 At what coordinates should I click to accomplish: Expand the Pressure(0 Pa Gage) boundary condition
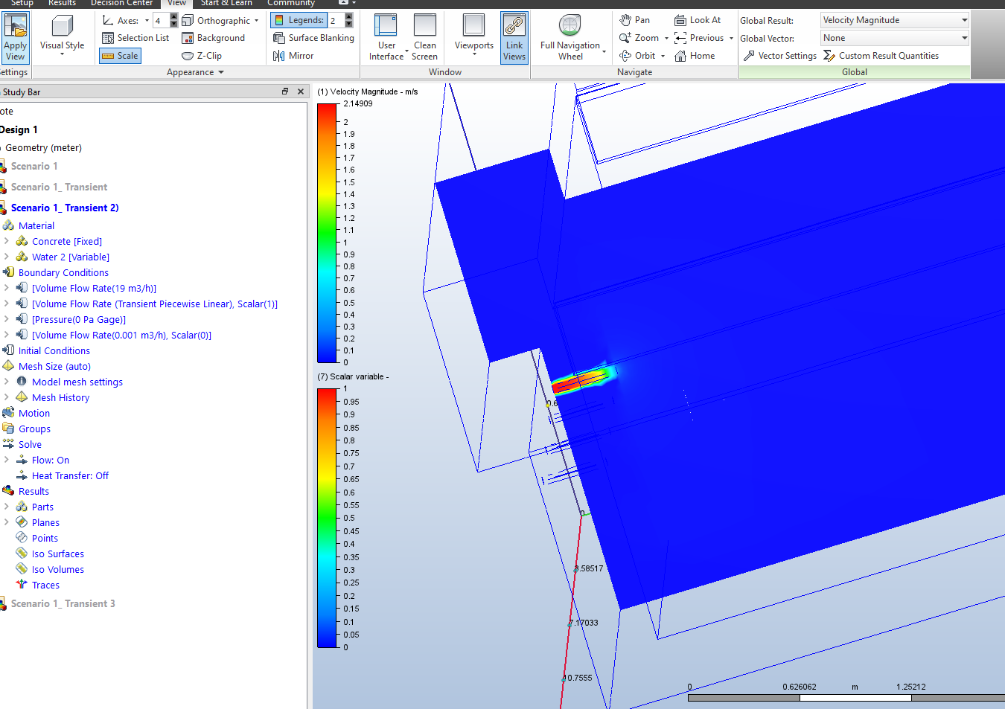[7, 319]
